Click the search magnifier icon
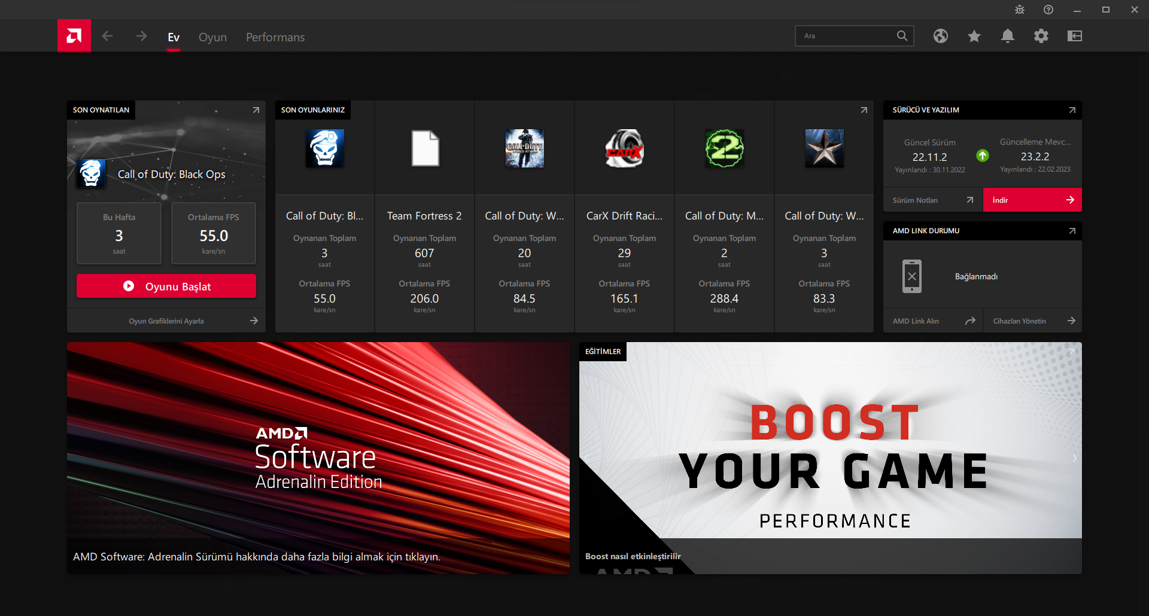 tap(902, 36)
